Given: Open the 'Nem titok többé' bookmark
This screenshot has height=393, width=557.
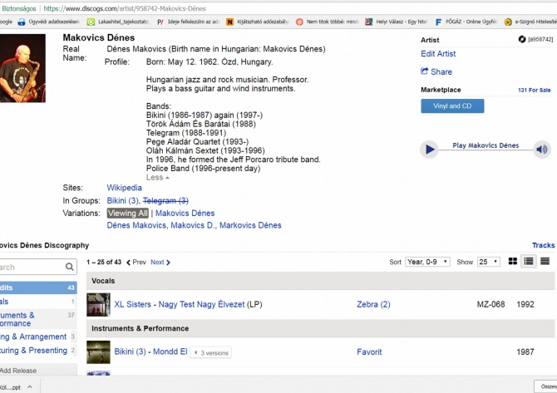Looking at the screenshot, I should [x=328, y=22].
